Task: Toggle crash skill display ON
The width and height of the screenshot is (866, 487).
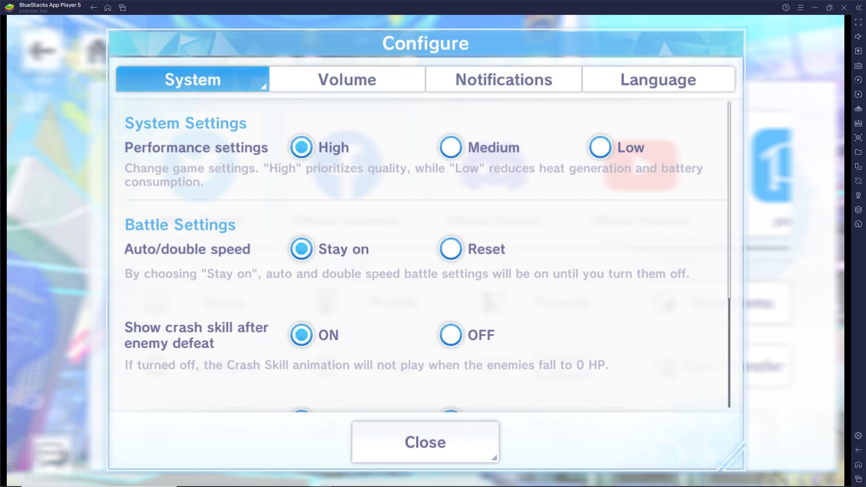Action: click(301, 335)
